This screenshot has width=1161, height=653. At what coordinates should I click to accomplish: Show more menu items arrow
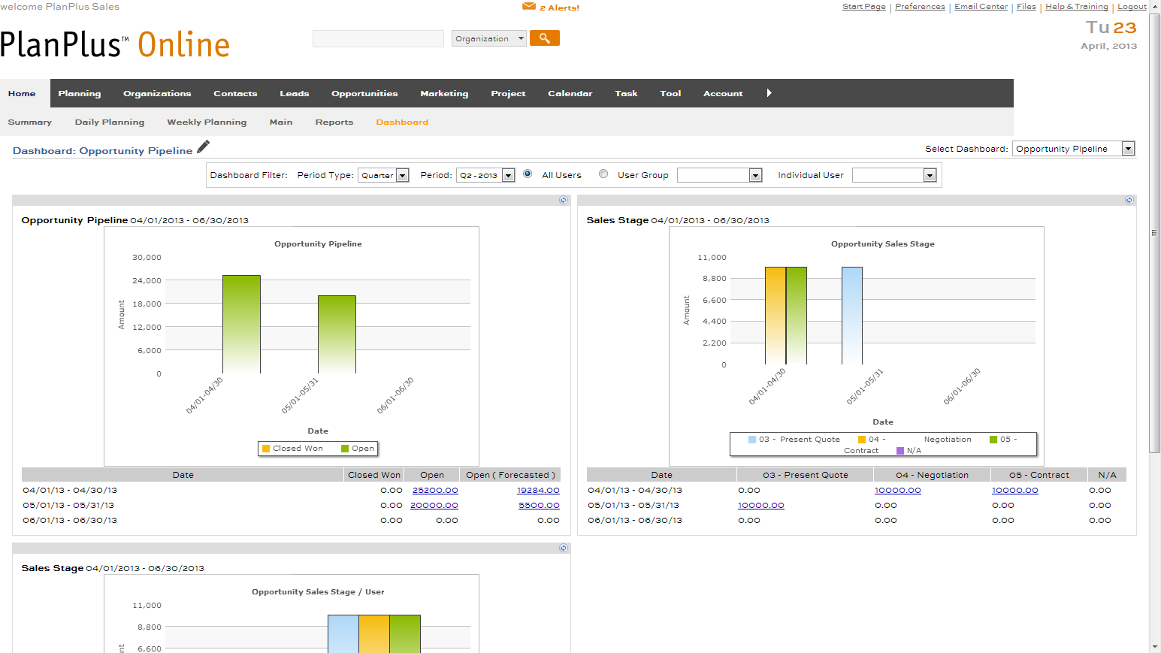(x=769, y=93)
